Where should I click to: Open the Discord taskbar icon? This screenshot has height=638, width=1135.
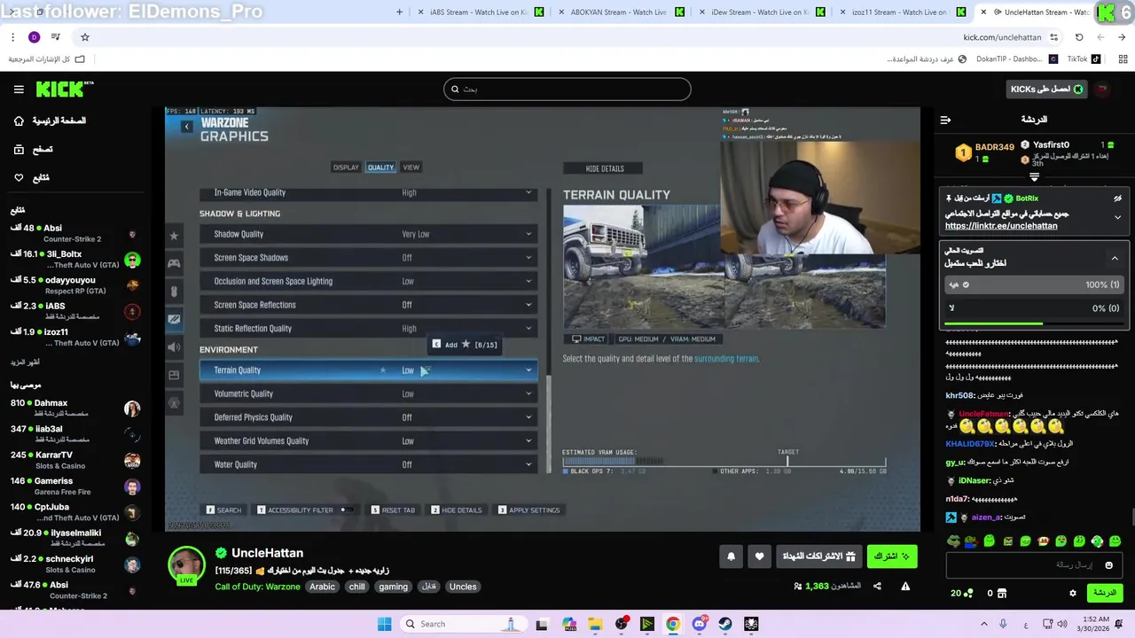click(699, 624)
